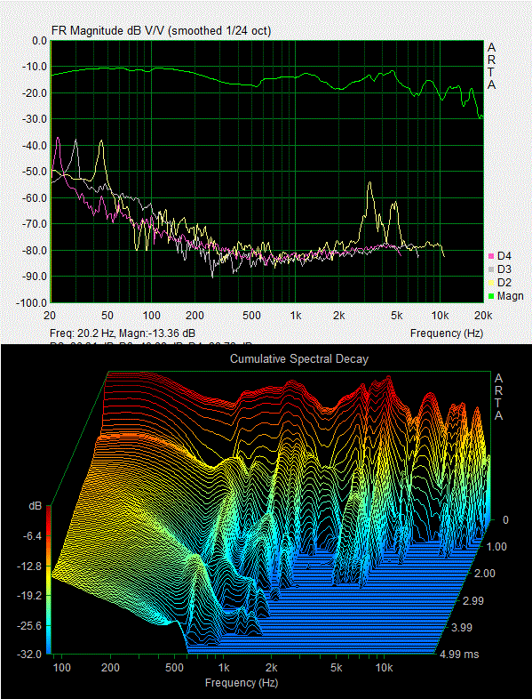
Task: Click the -50.0 value on magnitude axis
Action: point(36,172)
